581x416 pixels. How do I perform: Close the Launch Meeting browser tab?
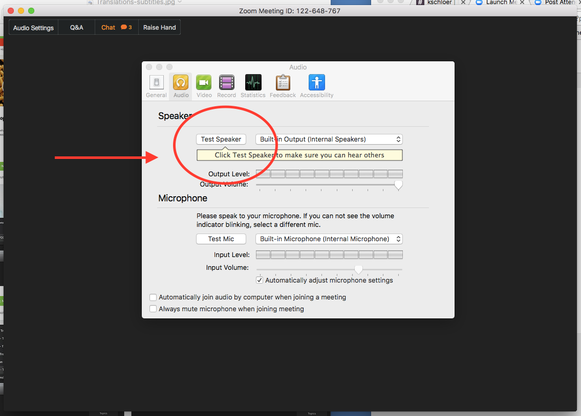[x=522, y=2]
